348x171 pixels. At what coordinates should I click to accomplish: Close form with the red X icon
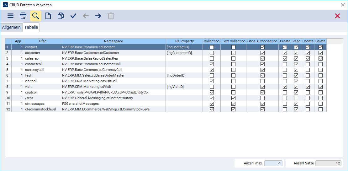(337, 16)
